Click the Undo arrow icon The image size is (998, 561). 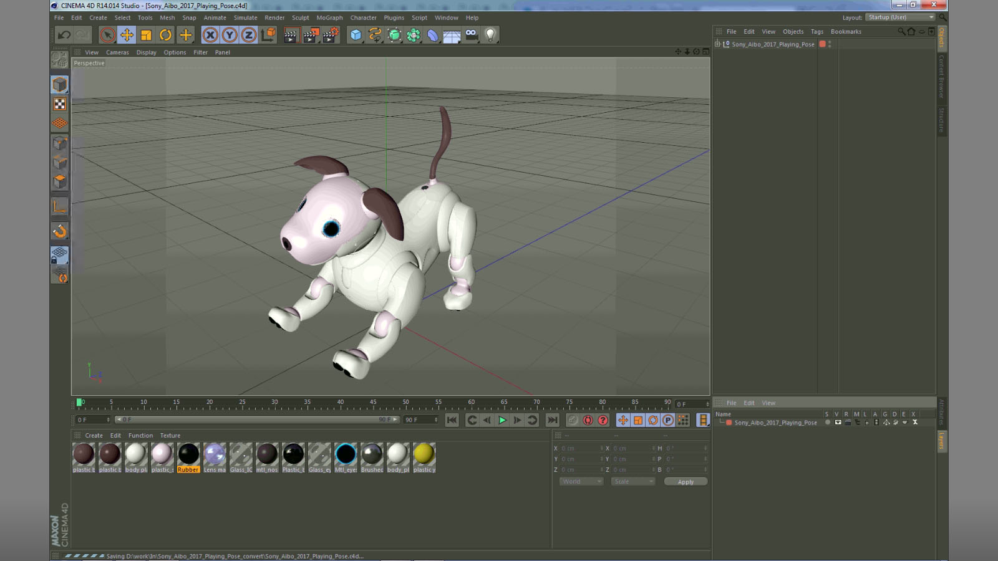point(64,35)
